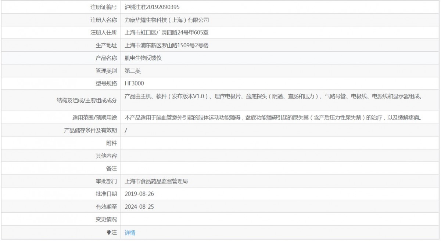Open the 详情 link
The width and height of the screenshot is (441, 241).
pos(130,233)
